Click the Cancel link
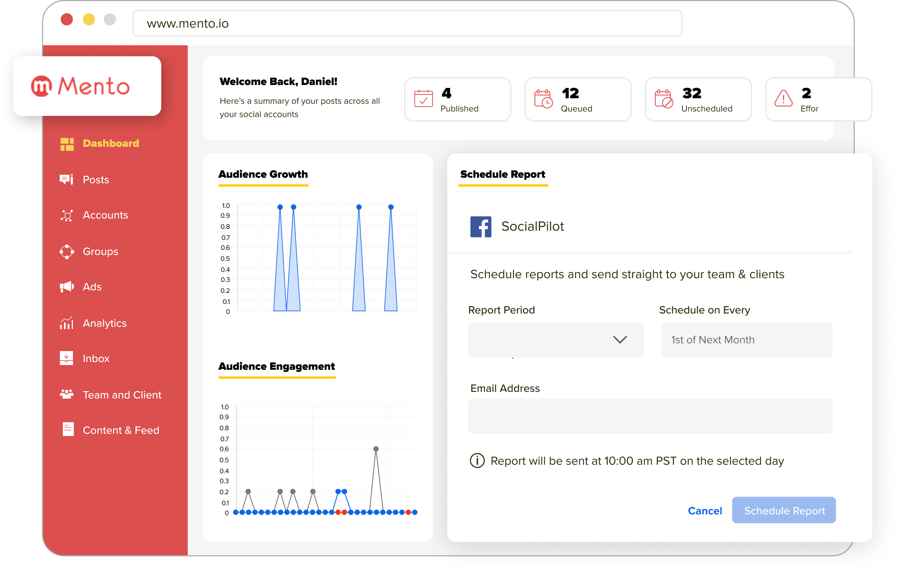 pos(705,511)
